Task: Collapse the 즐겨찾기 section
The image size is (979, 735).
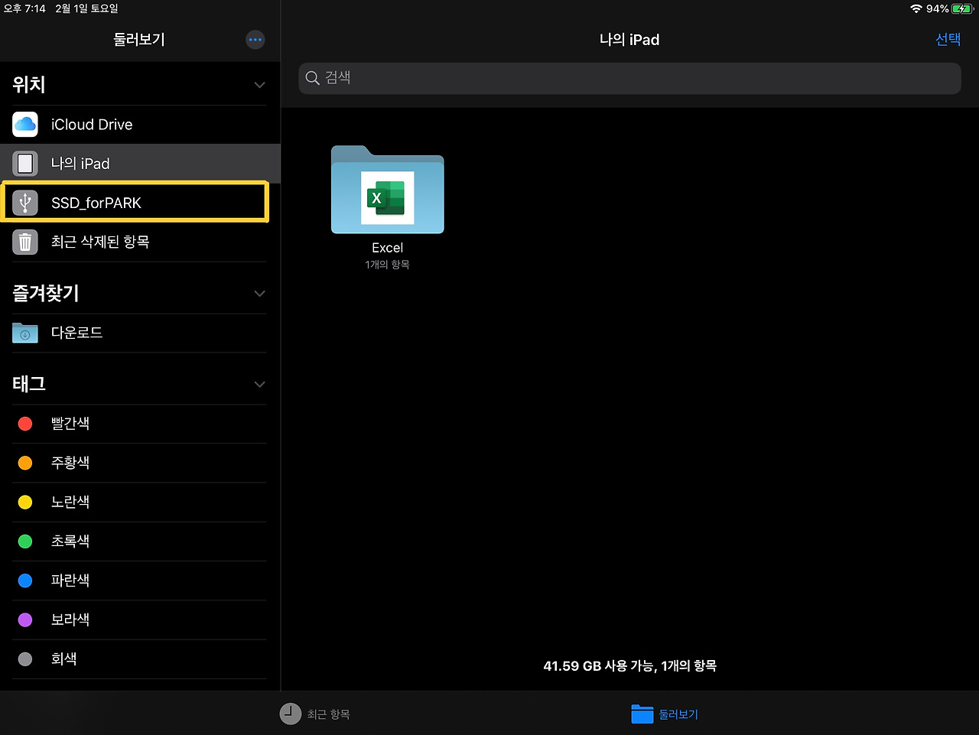Action: point(260,294)
